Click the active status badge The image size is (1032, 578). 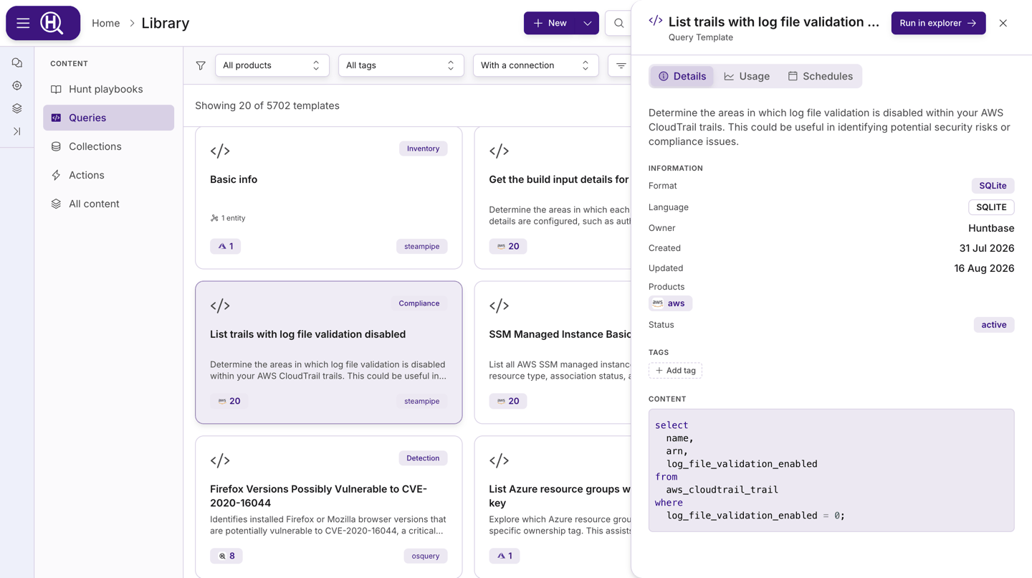point(993,325)
